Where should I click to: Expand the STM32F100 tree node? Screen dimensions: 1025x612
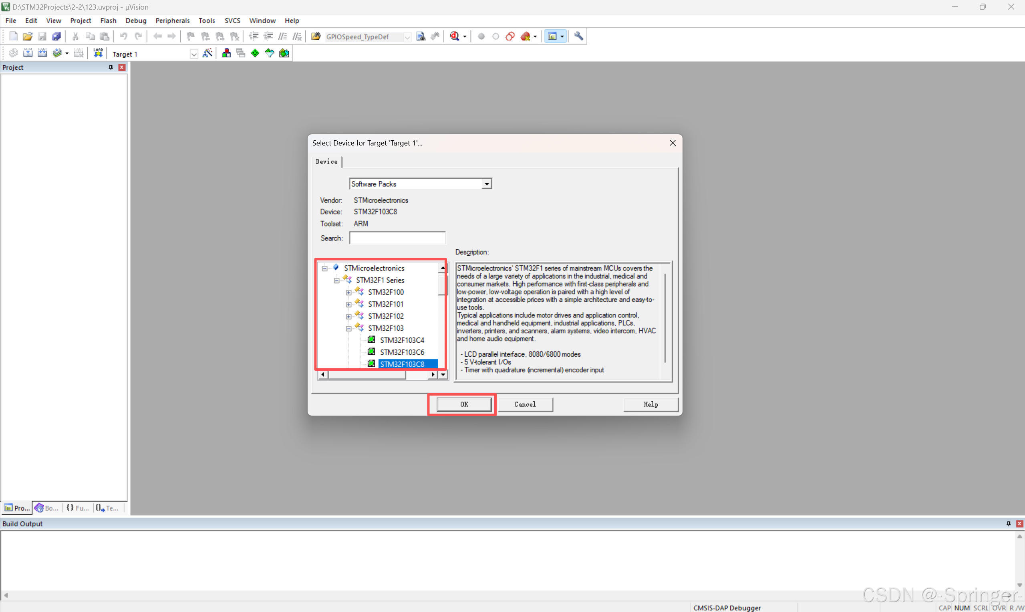tap(348, 293)
